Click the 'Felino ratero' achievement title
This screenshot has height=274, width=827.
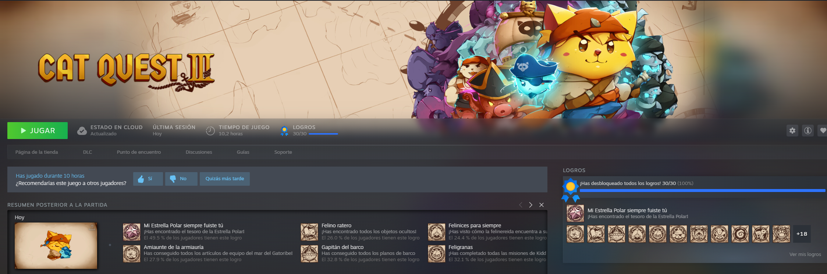(x=337, y=225)
